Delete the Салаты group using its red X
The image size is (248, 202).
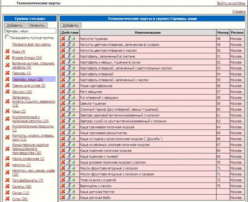[x=7, y=186]
